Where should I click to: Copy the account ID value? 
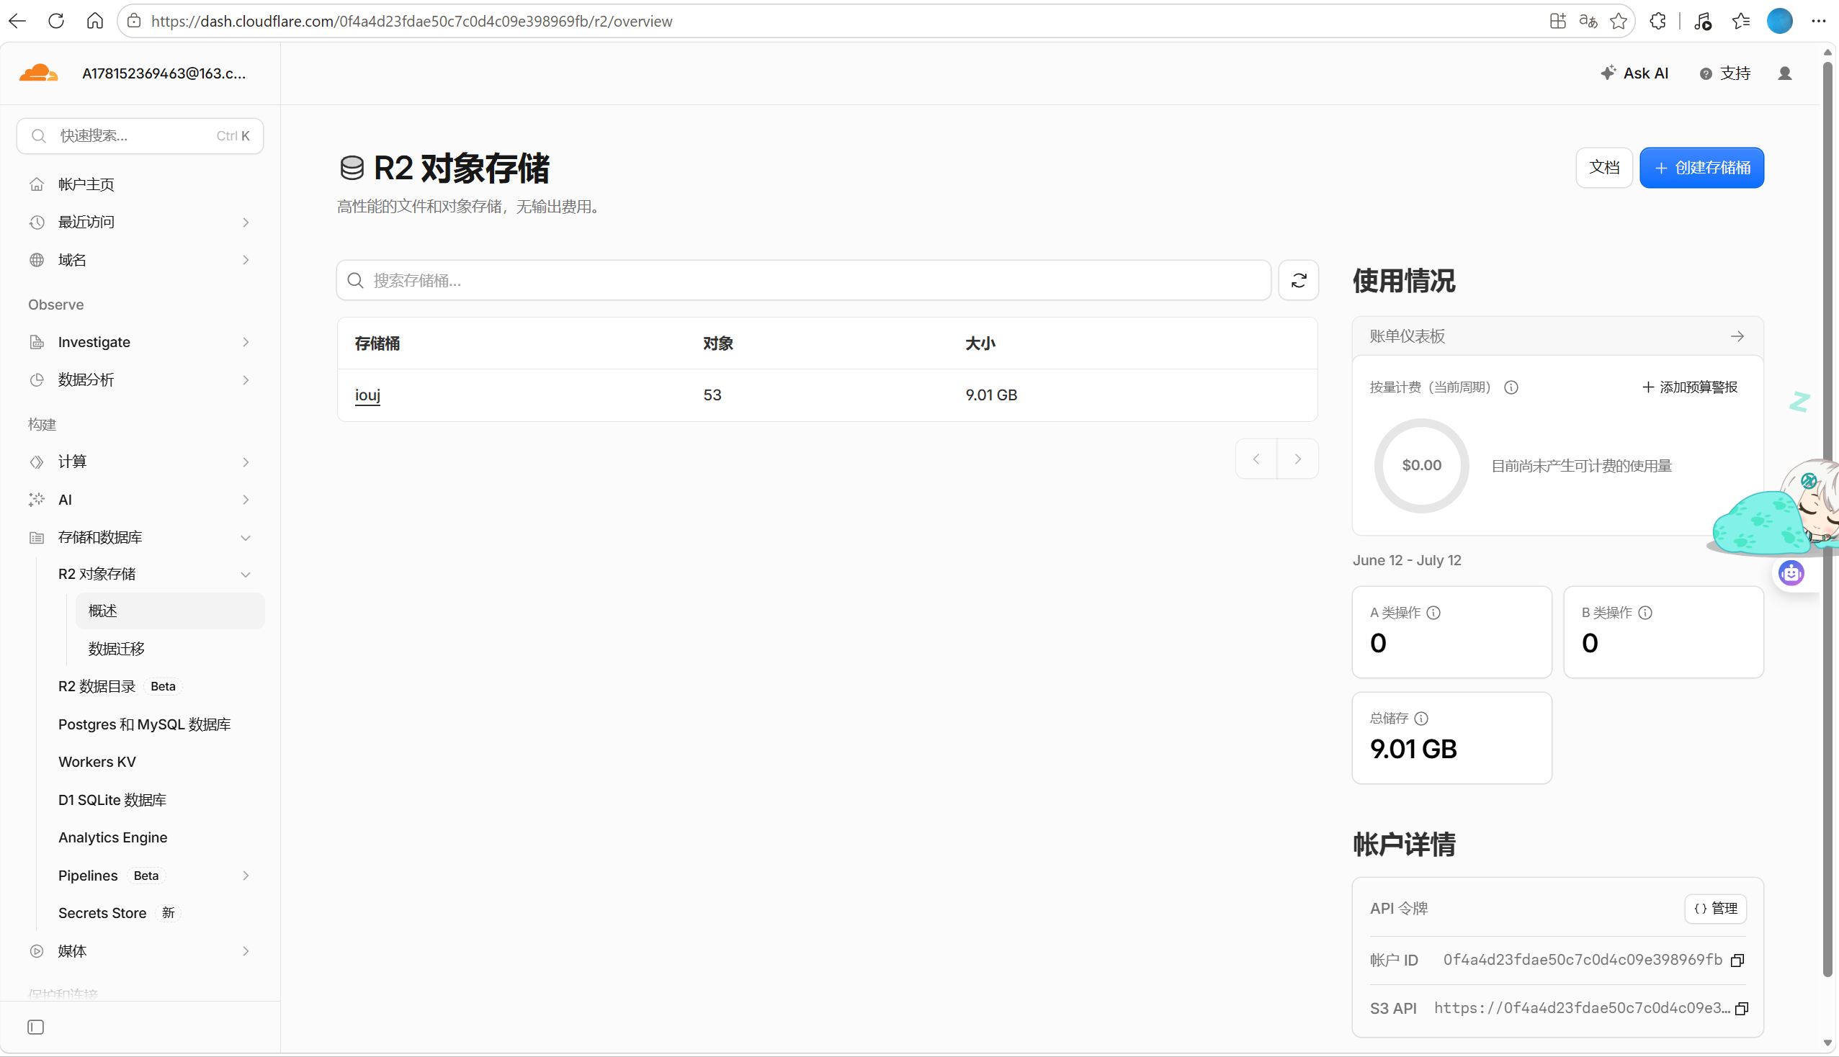(x=1737, y=960)
